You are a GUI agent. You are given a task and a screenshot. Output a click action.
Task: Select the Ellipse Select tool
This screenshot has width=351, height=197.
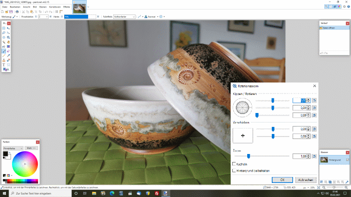coord(4,37)
